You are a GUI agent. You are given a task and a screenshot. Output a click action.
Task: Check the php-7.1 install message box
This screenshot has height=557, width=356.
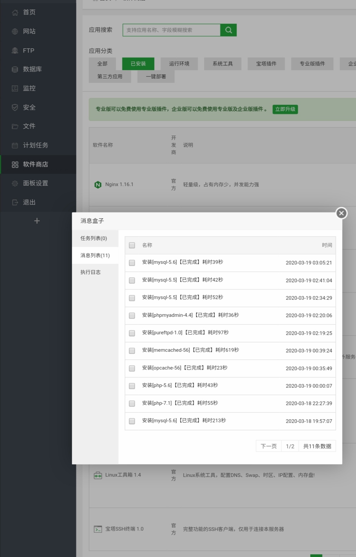pyautogui.click(x=132, y=404)
